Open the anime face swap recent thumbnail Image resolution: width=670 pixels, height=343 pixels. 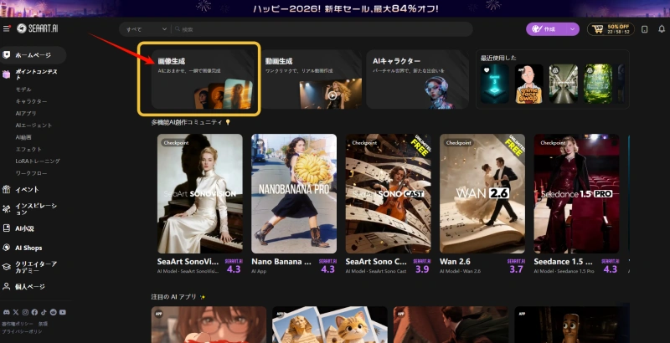(528, 84)
